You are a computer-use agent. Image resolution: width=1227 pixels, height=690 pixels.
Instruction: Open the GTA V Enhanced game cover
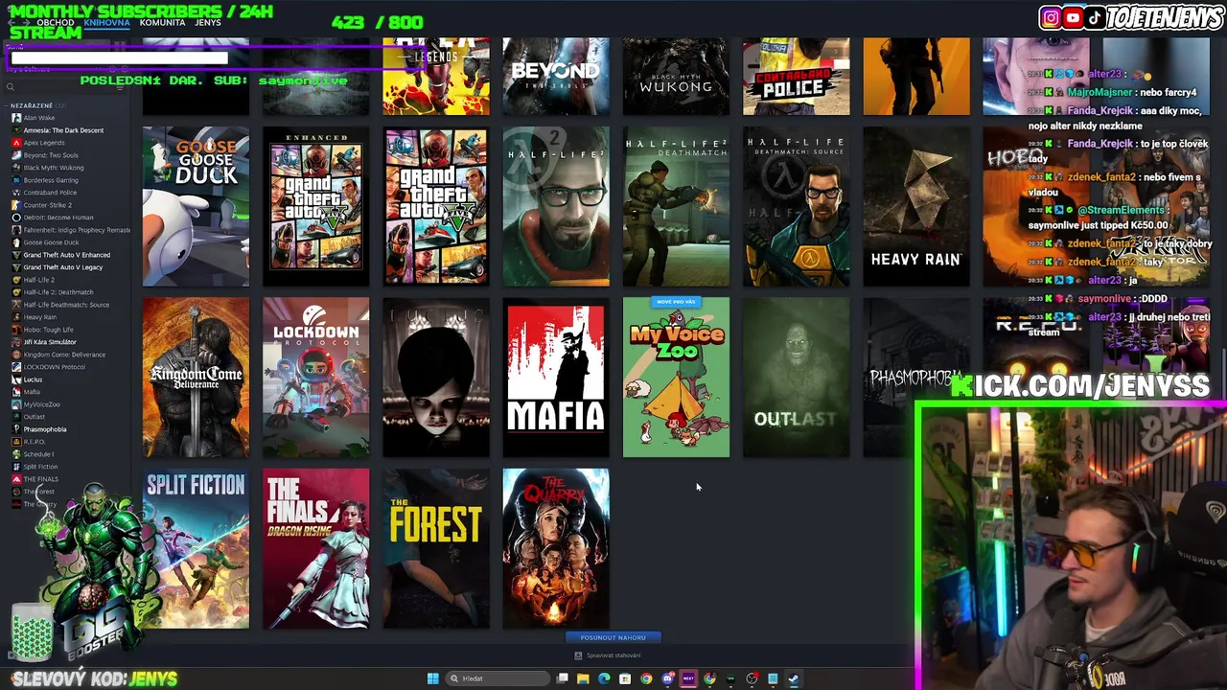316,206
